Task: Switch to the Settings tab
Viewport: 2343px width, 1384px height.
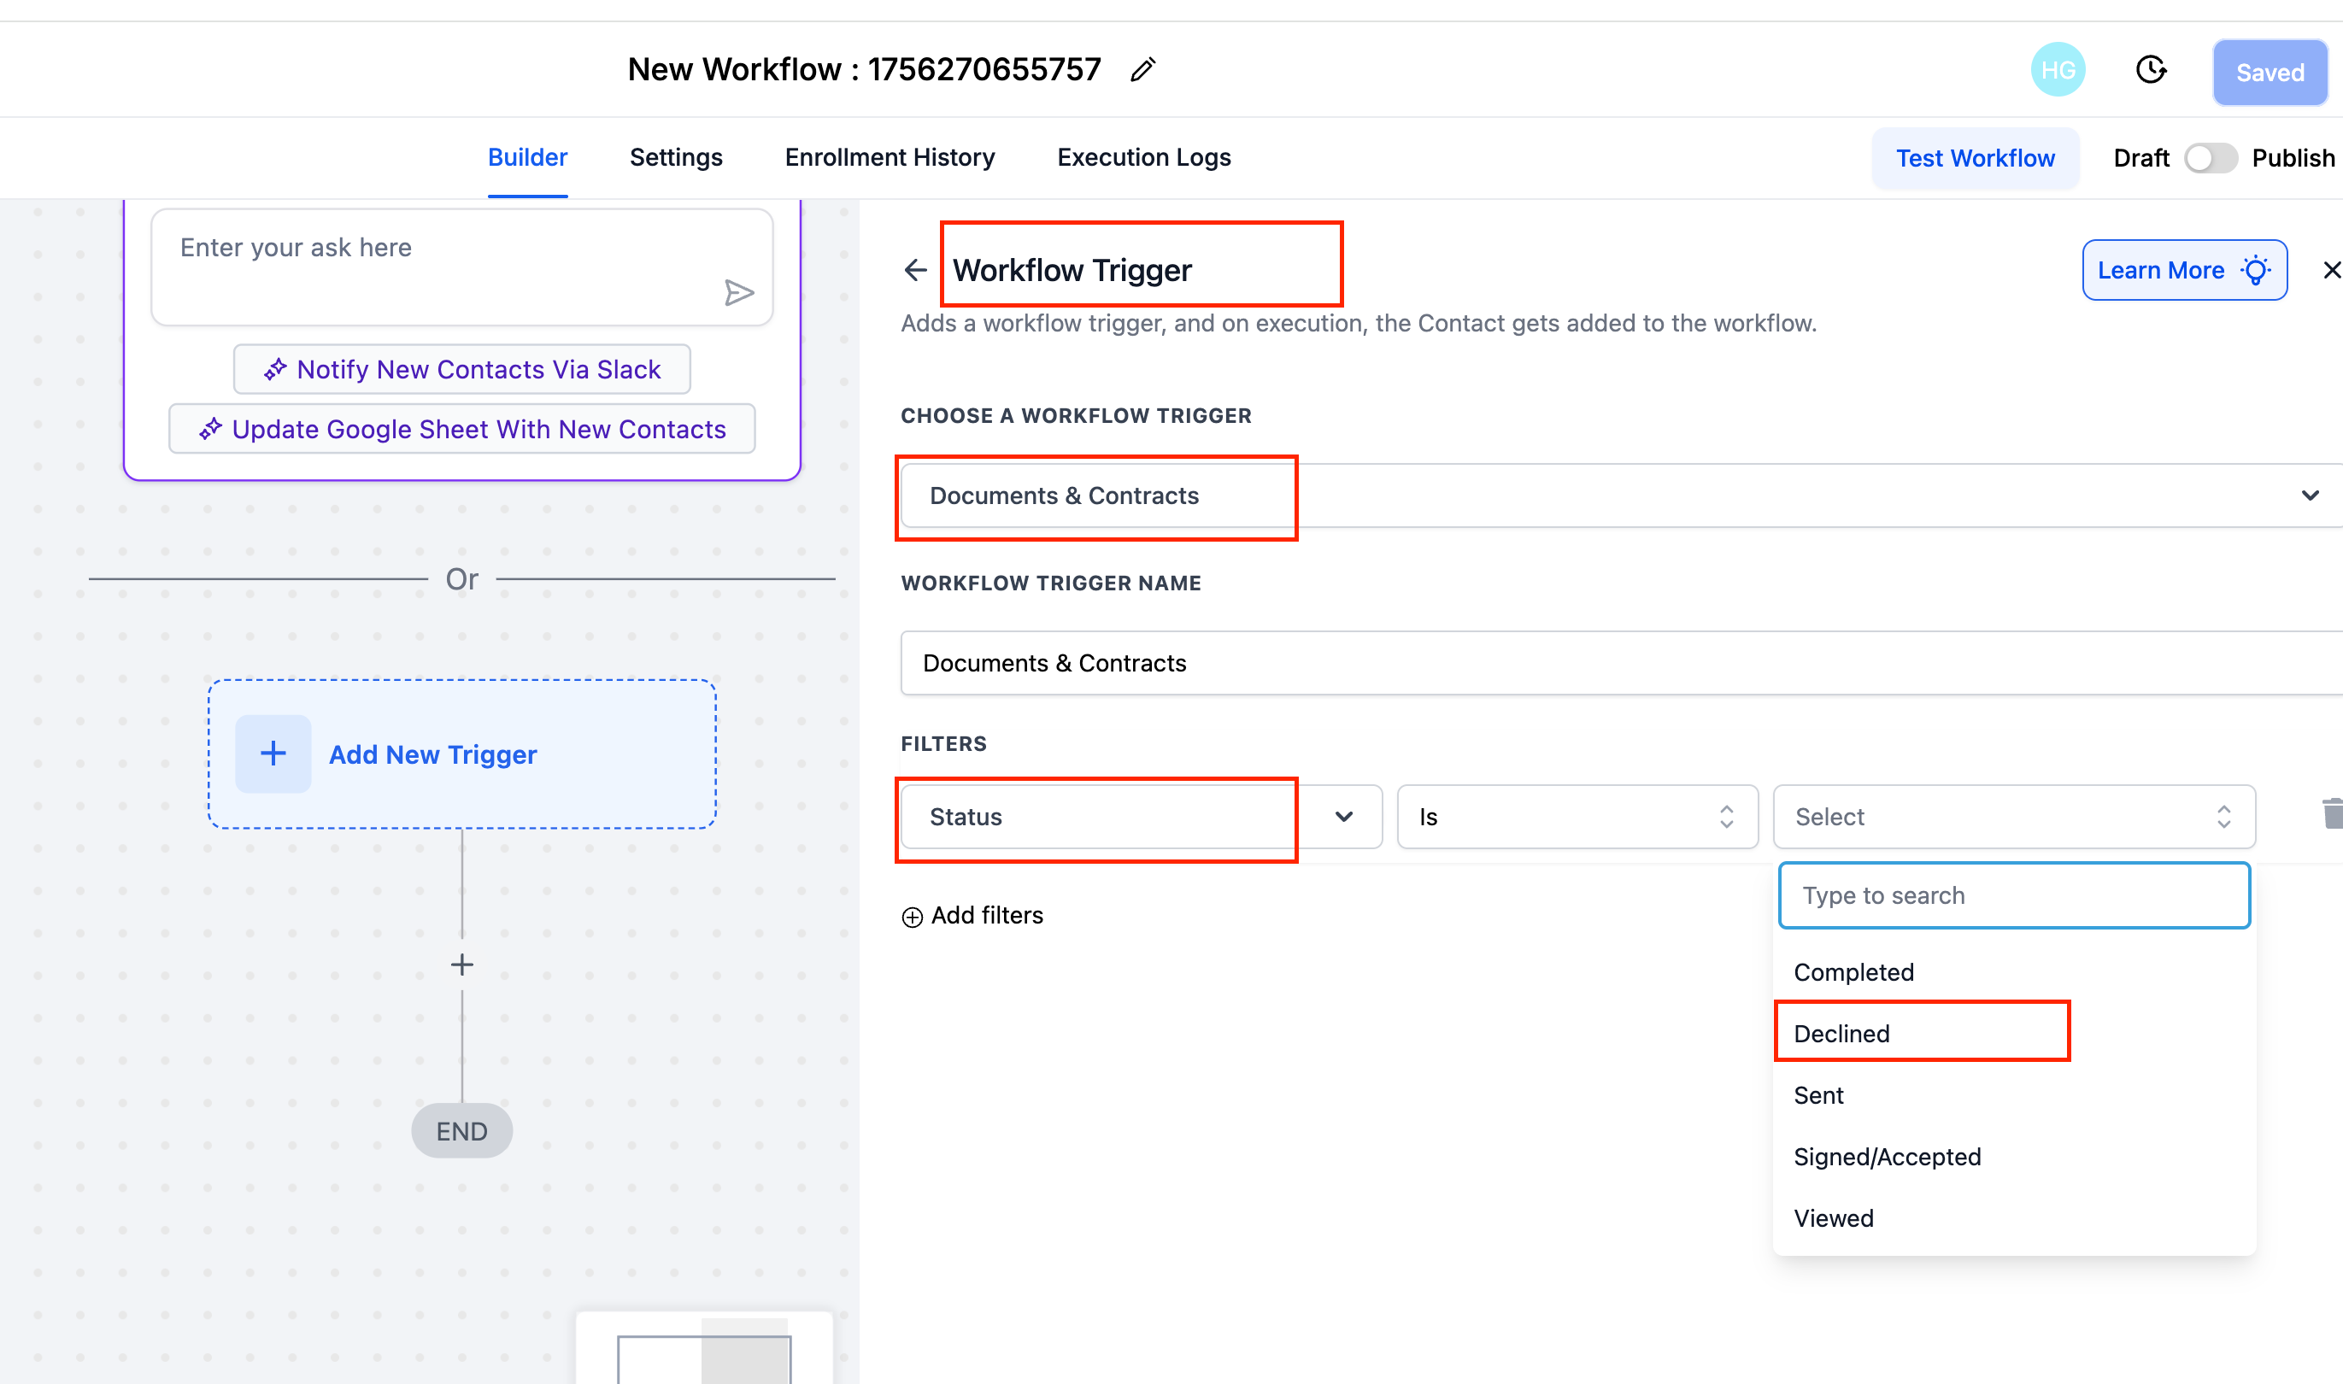Action: tap(675, 157)
